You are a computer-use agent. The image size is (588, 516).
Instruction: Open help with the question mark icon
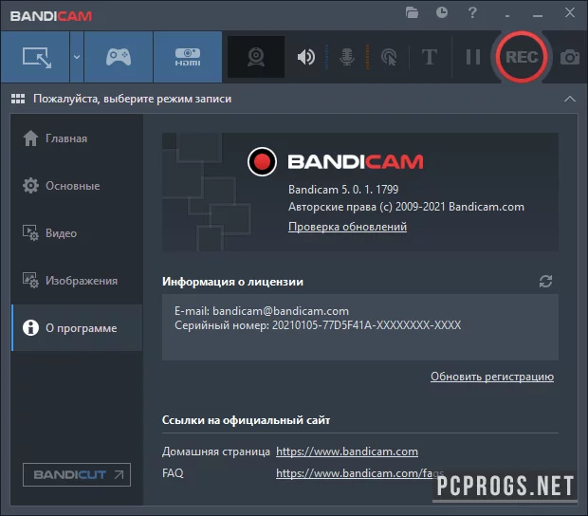coord(472,12)
